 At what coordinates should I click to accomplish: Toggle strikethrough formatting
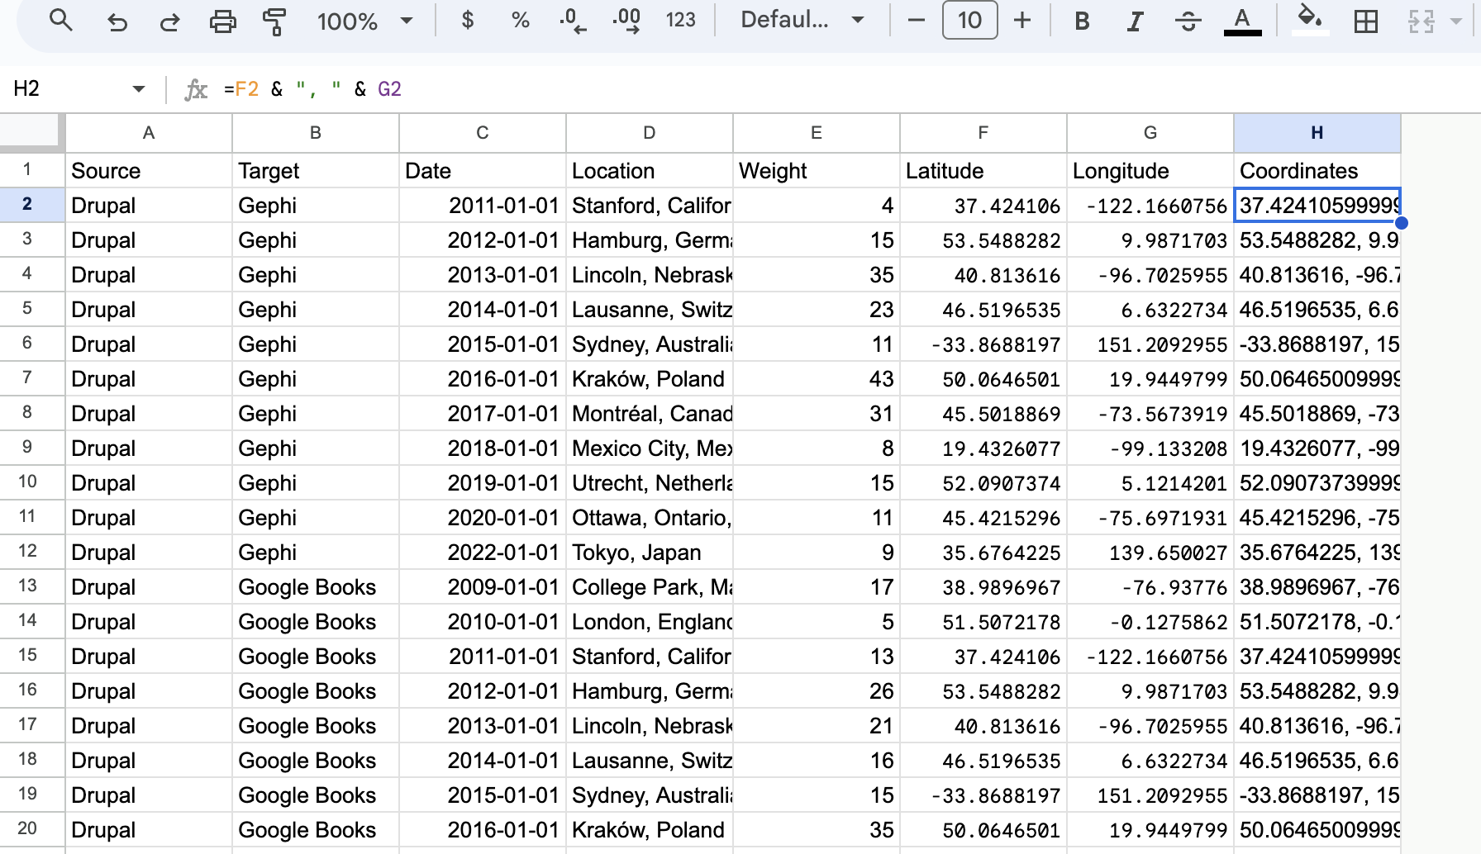click(x=1188, y=21)
